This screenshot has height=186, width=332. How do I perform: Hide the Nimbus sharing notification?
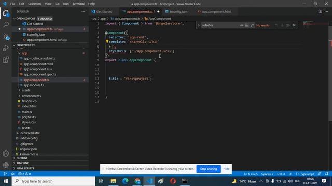tap(226, 169)
